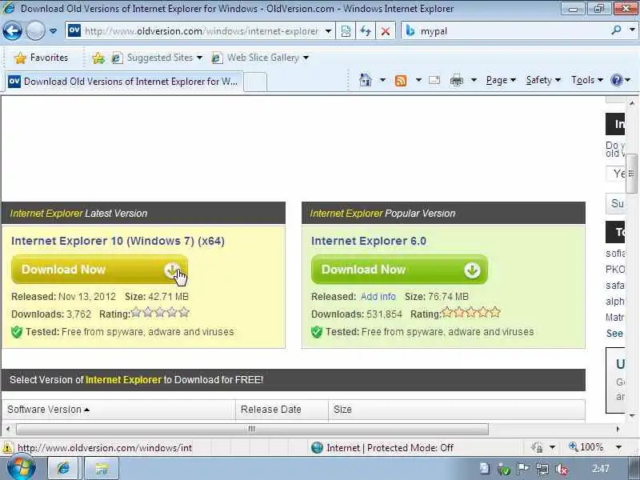Open the search provider dropdown arrow
640x480 pixels.
(x=632, y=30)
